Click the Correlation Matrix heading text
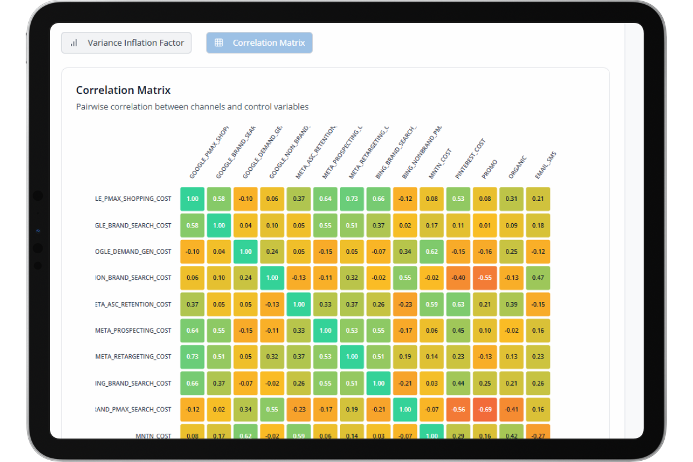The image size is (693, 462). coord(123,90)
